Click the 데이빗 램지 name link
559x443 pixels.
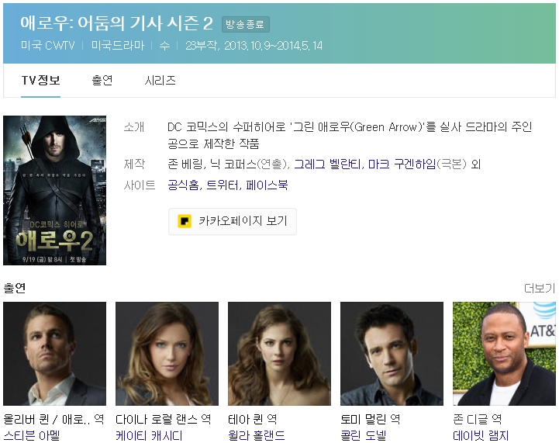(481, 435)
